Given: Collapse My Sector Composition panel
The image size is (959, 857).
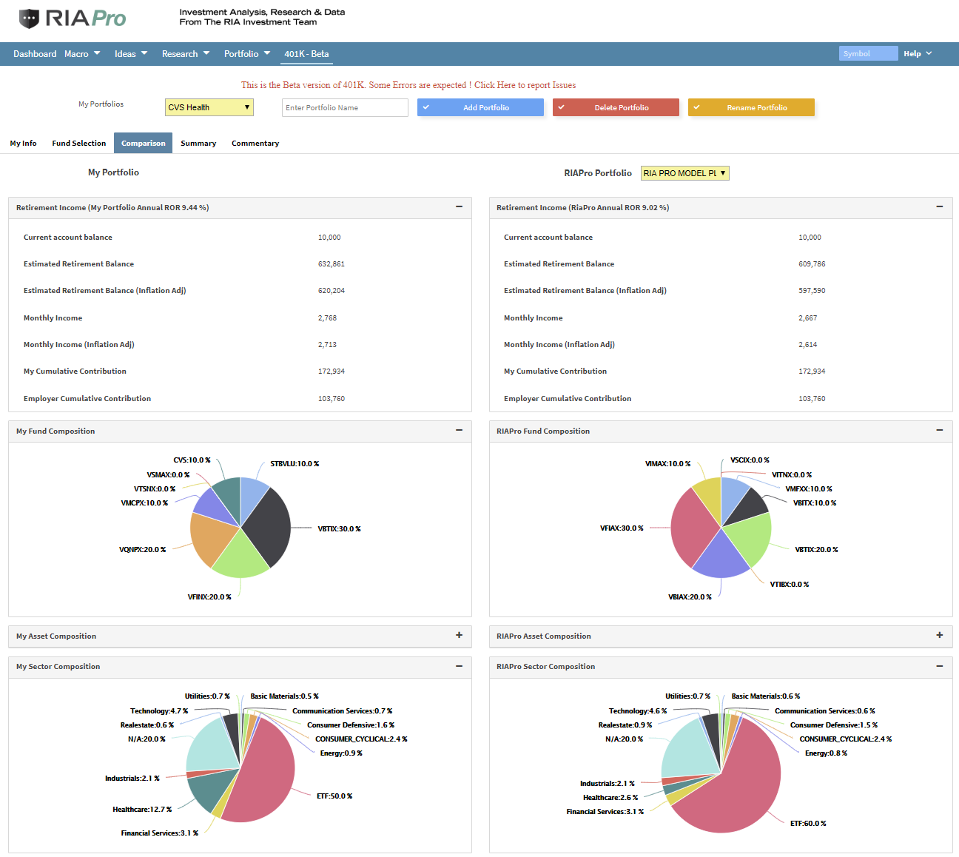Looking at the screenshot, I should coord(459,666).
